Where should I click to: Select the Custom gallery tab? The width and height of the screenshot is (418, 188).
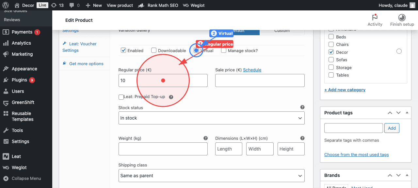coord(282,31)
